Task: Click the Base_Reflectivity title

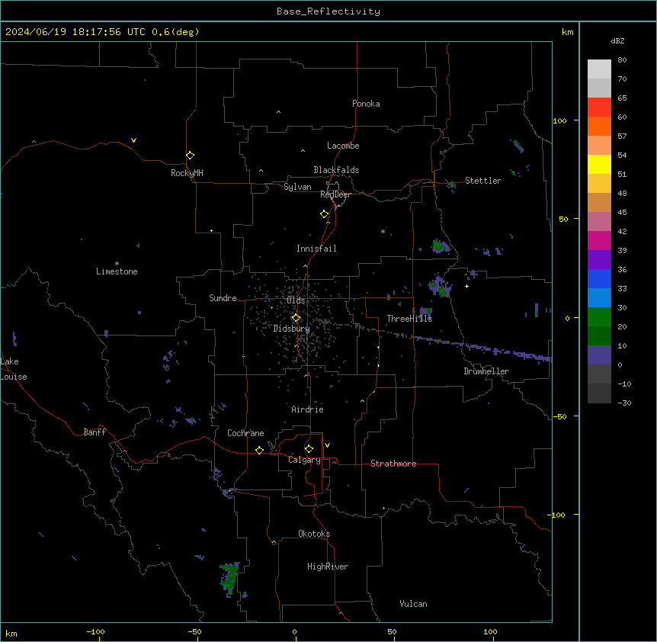Action: (x=328, y=11)
